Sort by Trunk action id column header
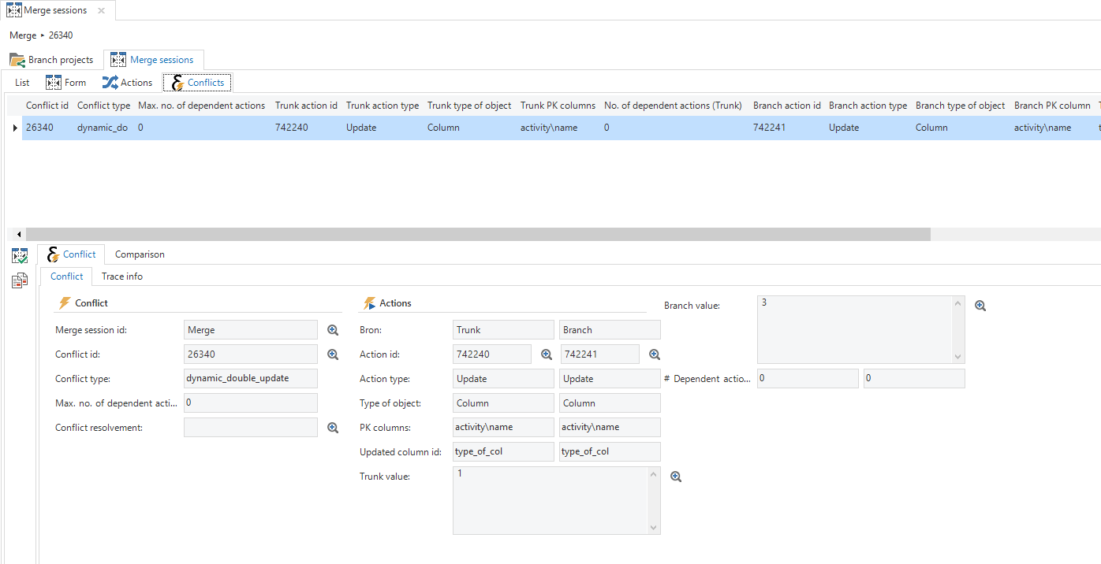Image resolution: width=1101 pixels, height=564 pixels. (306, 106)
